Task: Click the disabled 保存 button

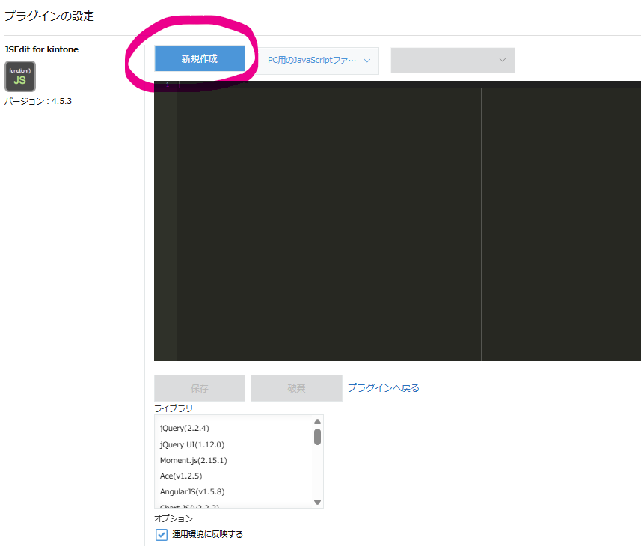Action: [200, 388]
